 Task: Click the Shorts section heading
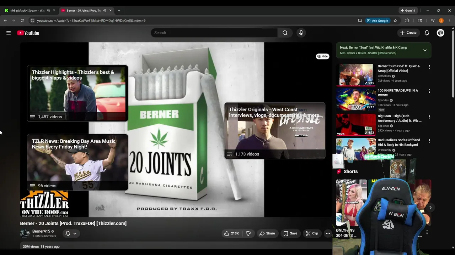pos(350,171)
